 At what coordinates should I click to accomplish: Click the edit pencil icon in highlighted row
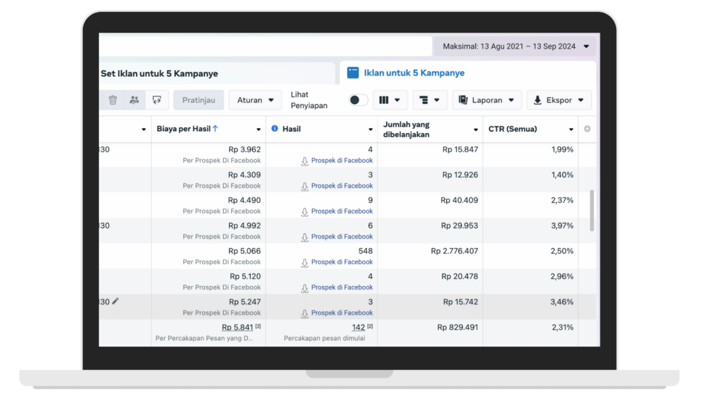(x=116, y=301)
